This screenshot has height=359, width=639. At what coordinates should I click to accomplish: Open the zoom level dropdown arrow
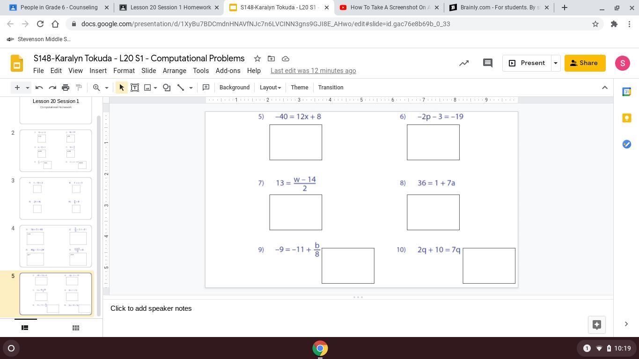[106, 88]
